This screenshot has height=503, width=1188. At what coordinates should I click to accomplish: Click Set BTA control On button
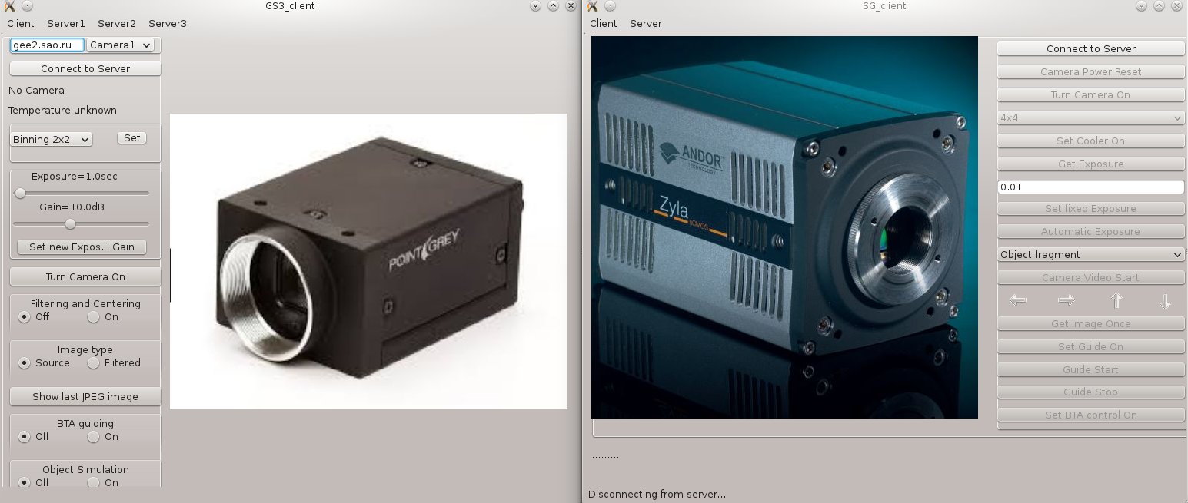pyautogui.click(x=1090, y=415)
